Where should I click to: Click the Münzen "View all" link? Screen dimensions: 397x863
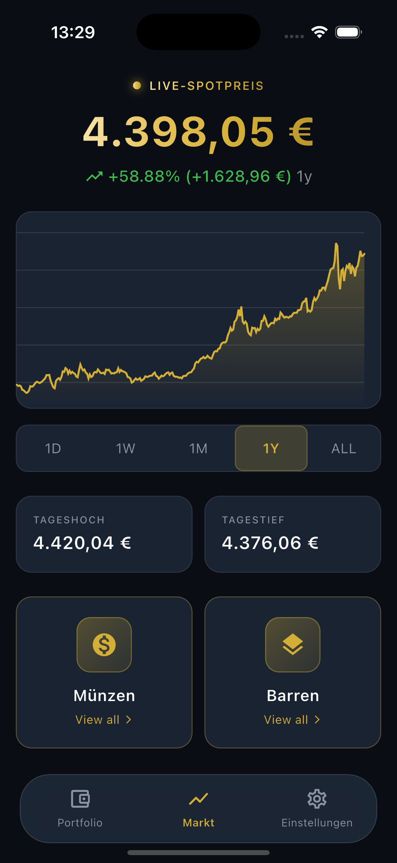tap(97, 719)
